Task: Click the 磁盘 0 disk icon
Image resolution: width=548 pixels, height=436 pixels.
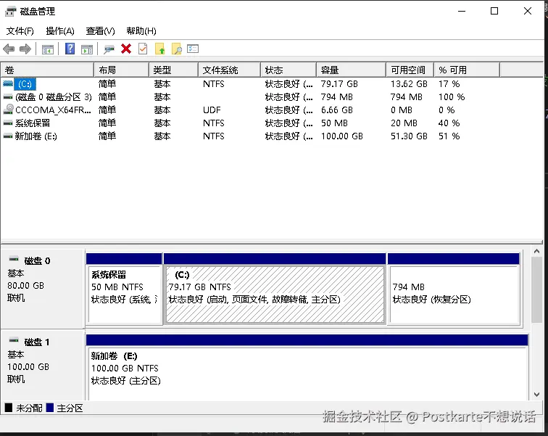Action: point(14,259)
